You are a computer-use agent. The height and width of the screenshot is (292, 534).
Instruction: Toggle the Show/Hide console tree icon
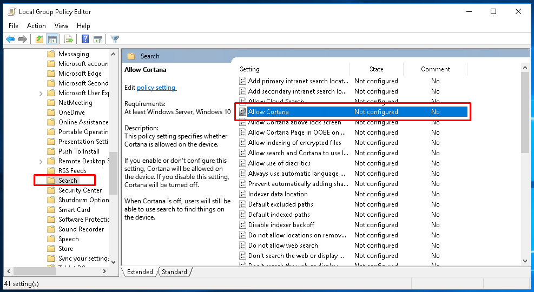pos(52,39)
